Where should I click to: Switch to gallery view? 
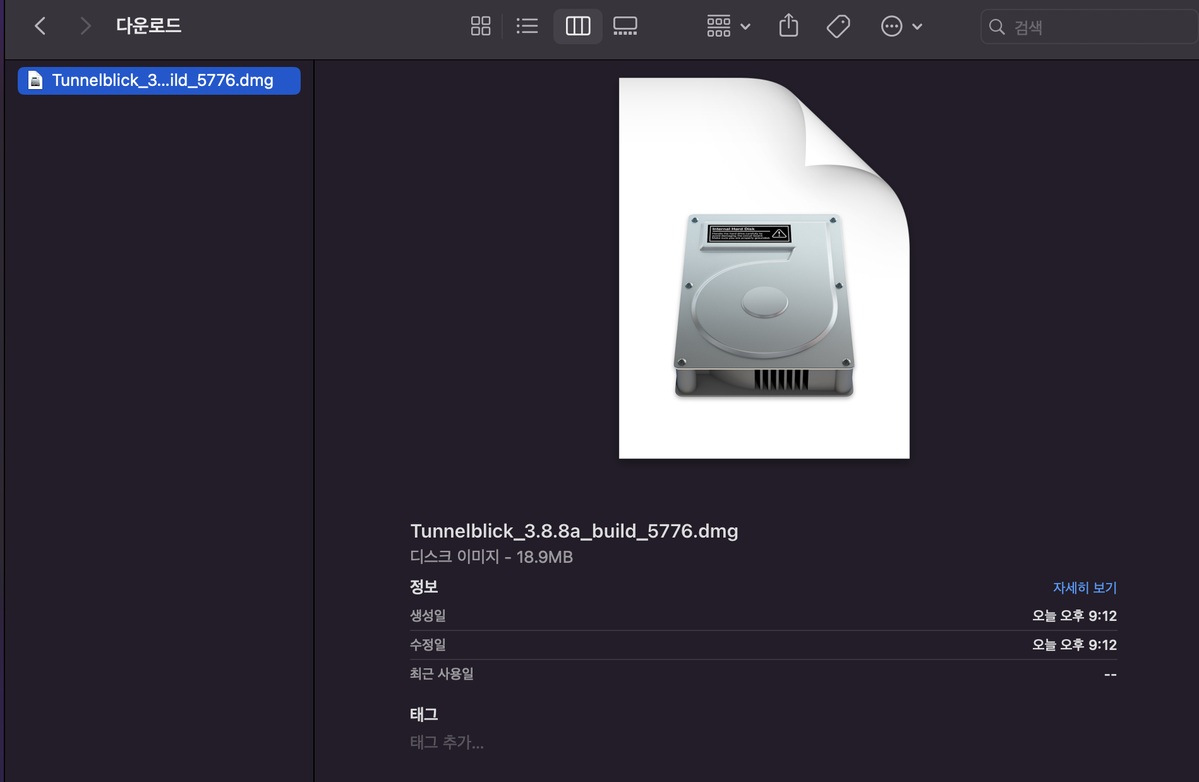[x=625, y=26]
